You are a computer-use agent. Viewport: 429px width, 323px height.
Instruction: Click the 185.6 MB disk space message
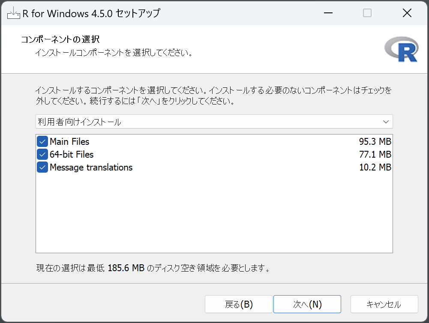153,268
